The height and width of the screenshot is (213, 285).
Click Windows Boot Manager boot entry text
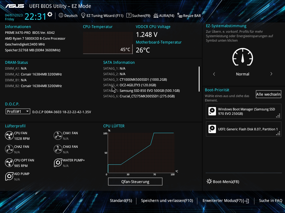[x=247, y=111]
